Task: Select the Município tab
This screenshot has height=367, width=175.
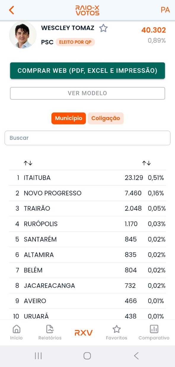Action: coord(69,118)
